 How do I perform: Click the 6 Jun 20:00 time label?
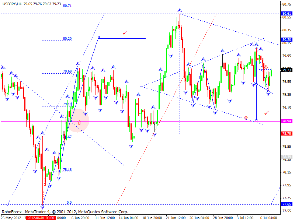point(80,218)
